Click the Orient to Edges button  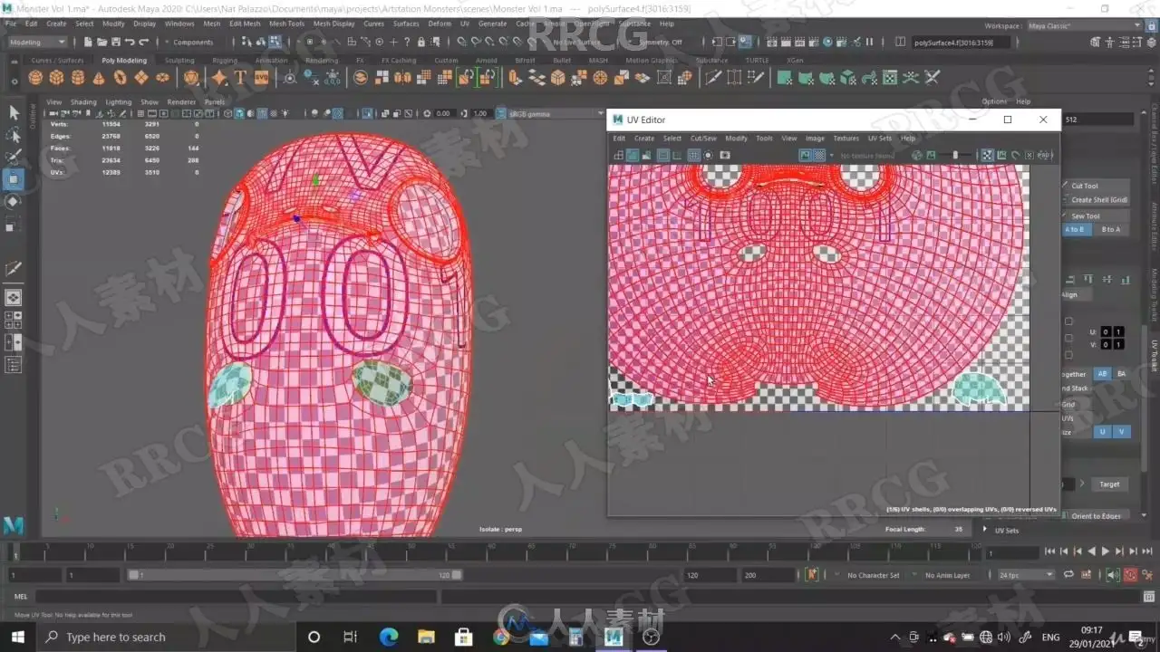(x=1096, y=516)
